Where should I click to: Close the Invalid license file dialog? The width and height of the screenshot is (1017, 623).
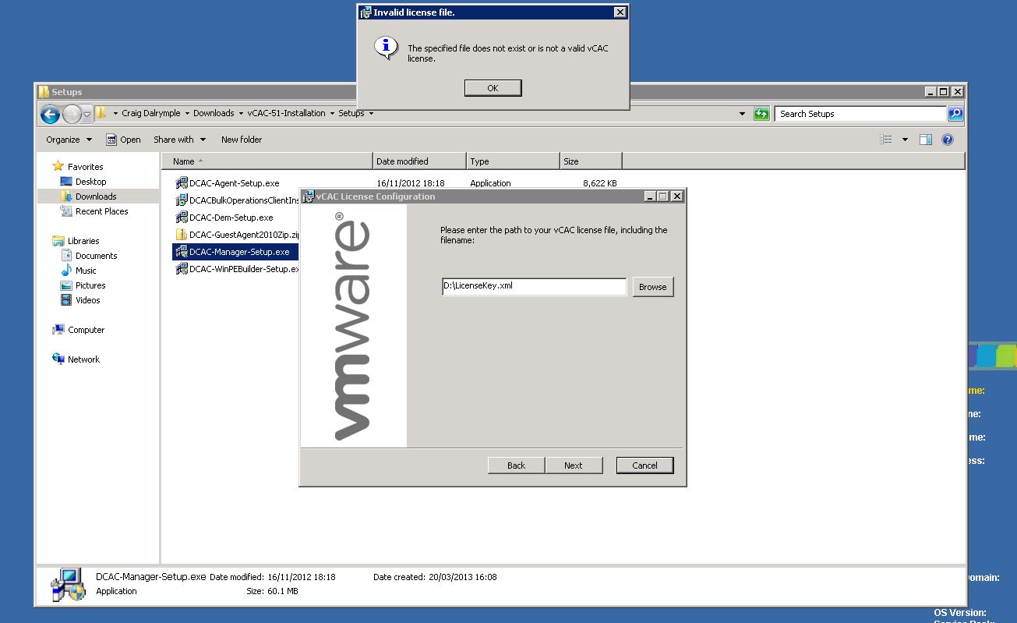click(620, 12)
